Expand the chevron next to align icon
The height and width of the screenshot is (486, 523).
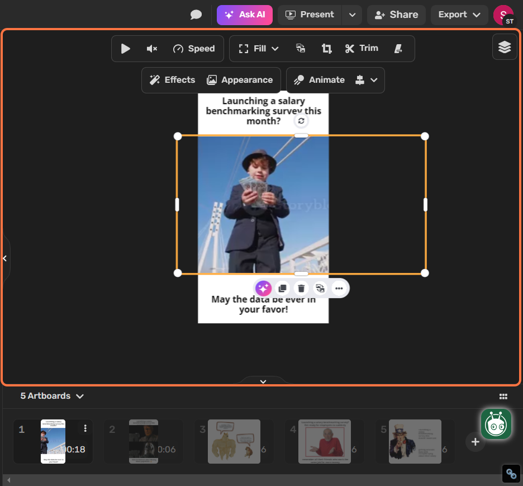point(374,80)
